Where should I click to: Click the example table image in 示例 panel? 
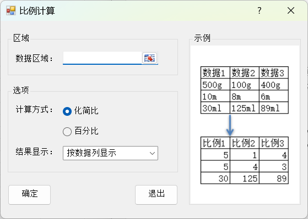click(x=245, y=125)
